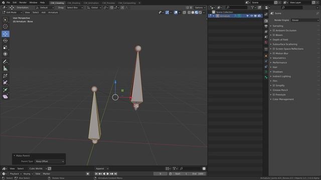Select the Transform tool
Screen dimensions: 321x180
6,54
